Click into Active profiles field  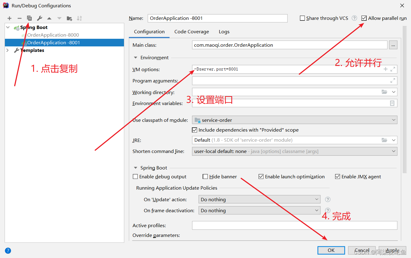pyautogui.click(x=295, y=225)
